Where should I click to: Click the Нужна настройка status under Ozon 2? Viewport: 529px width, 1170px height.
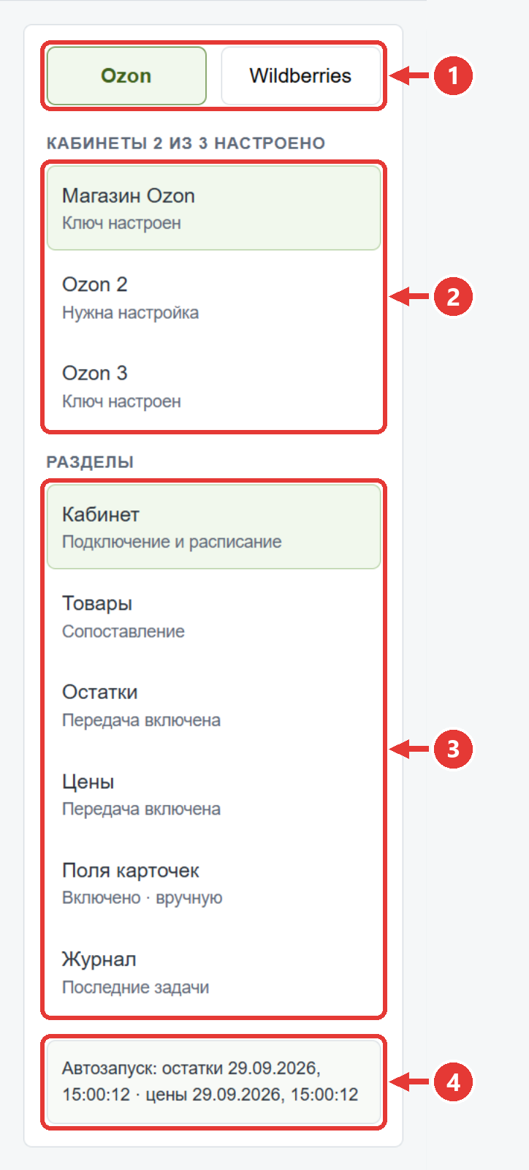pos(130,313)
